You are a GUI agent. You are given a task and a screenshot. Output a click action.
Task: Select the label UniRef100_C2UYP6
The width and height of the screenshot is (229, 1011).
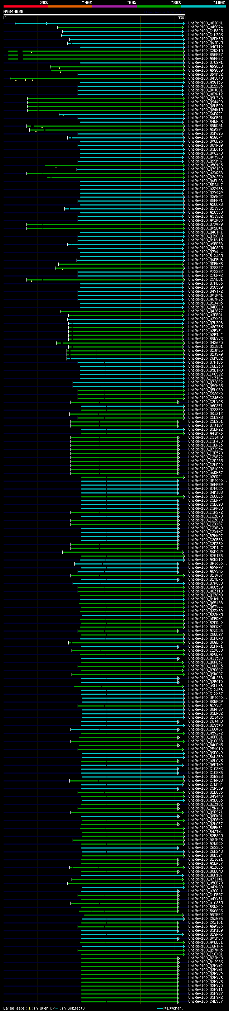205,402
